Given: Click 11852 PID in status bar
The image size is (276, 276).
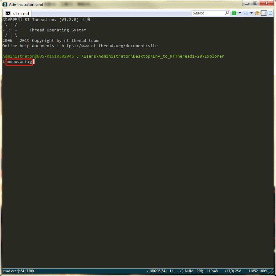Looking at the screenshot, I should click(253, 271).
